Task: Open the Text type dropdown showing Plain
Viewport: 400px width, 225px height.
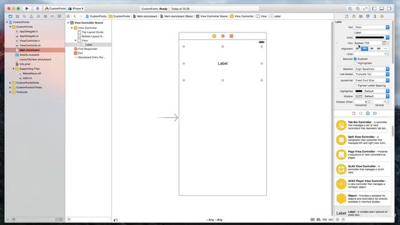Action: coord(372,27)
